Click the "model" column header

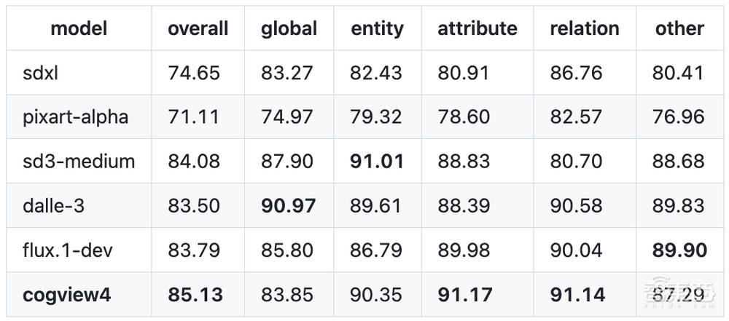click(x=79, y=28)
